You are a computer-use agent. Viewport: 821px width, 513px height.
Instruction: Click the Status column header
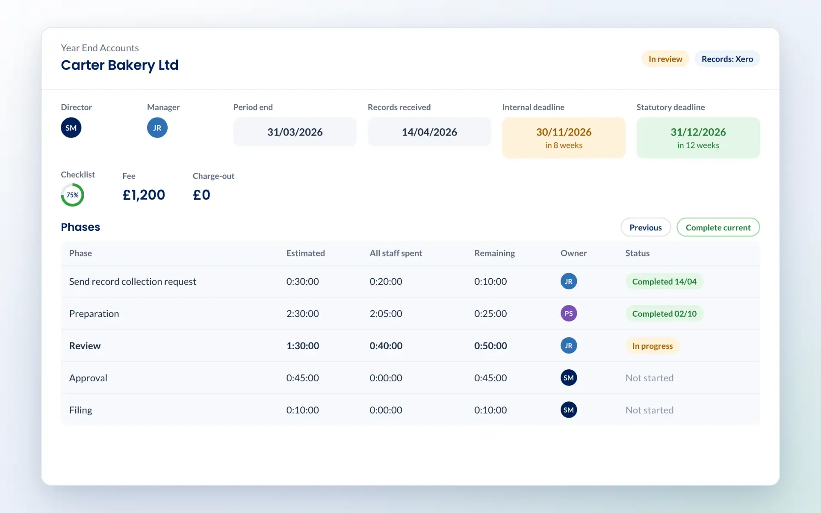pyautogui.click(x=638, y=253)
